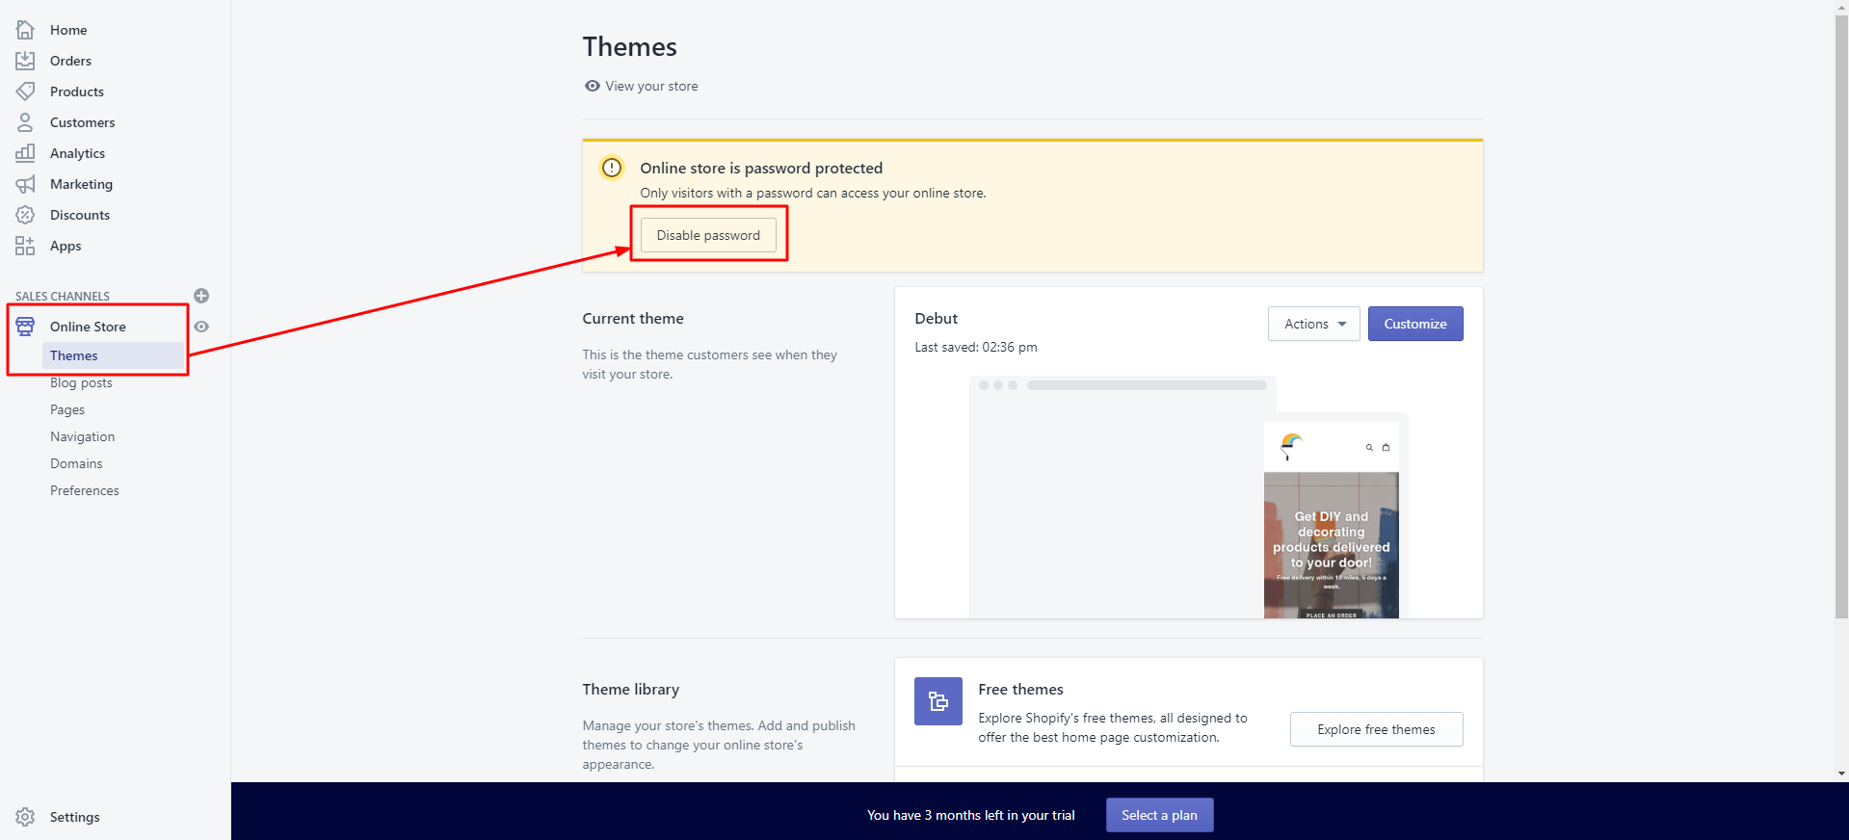Click the trial months left message

tap(970, 815)
